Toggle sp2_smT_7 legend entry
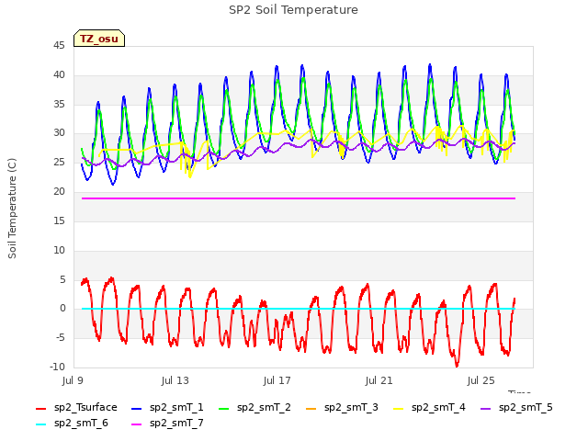The height and width of the screenshot is (441, 588). (167, 424)
